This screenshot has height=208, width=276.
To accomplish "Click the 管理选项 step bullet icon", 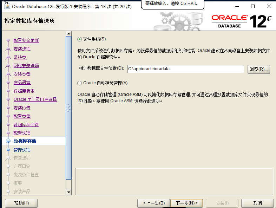I will pyautogui.click(x=8, y=150).
